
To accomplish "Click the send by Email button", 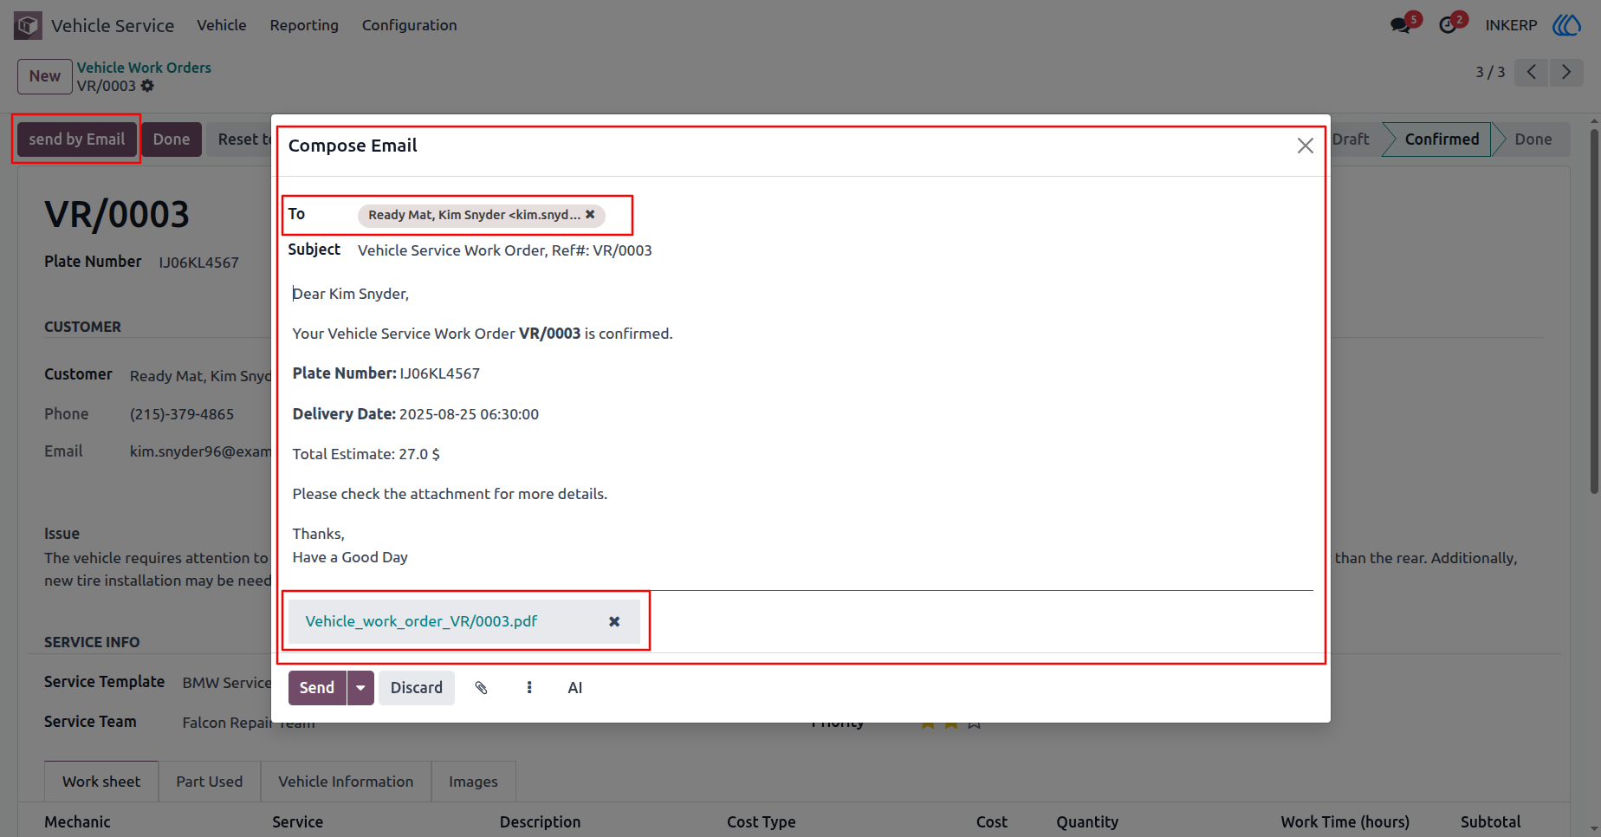I will pyautogui.click(x=77, y=139).
